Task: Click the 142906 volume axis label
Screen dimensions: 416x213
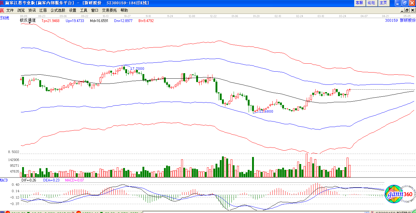Action: click(x=13, y=160)
